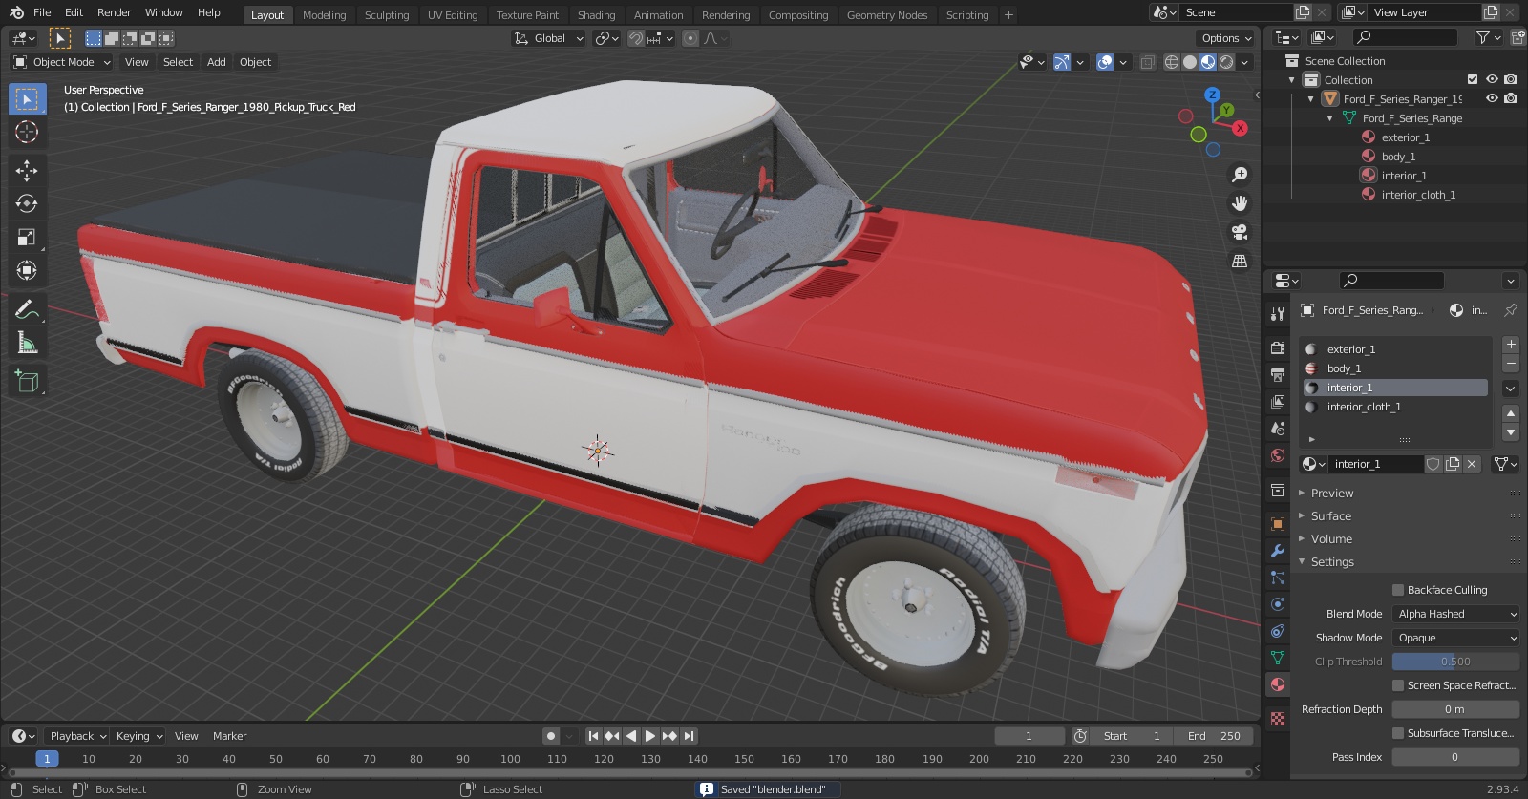Image resolution: width=1528 pixels, height=799 pixels.
Task: Unlink interior_1 material with X
Action: [1472, 464]
